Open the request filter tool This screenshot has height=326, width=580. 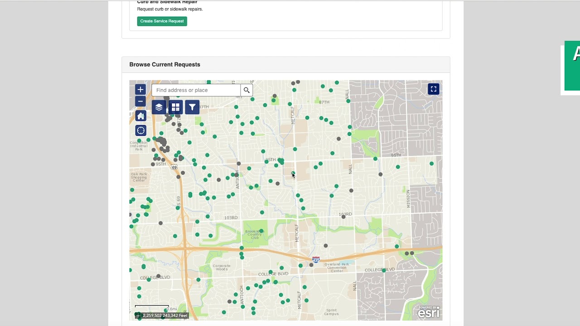coord(192,107)
